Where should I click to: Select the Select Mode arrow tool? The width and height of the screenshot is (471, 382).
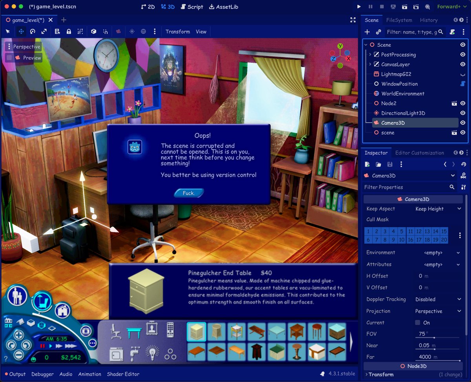point(7,32)
